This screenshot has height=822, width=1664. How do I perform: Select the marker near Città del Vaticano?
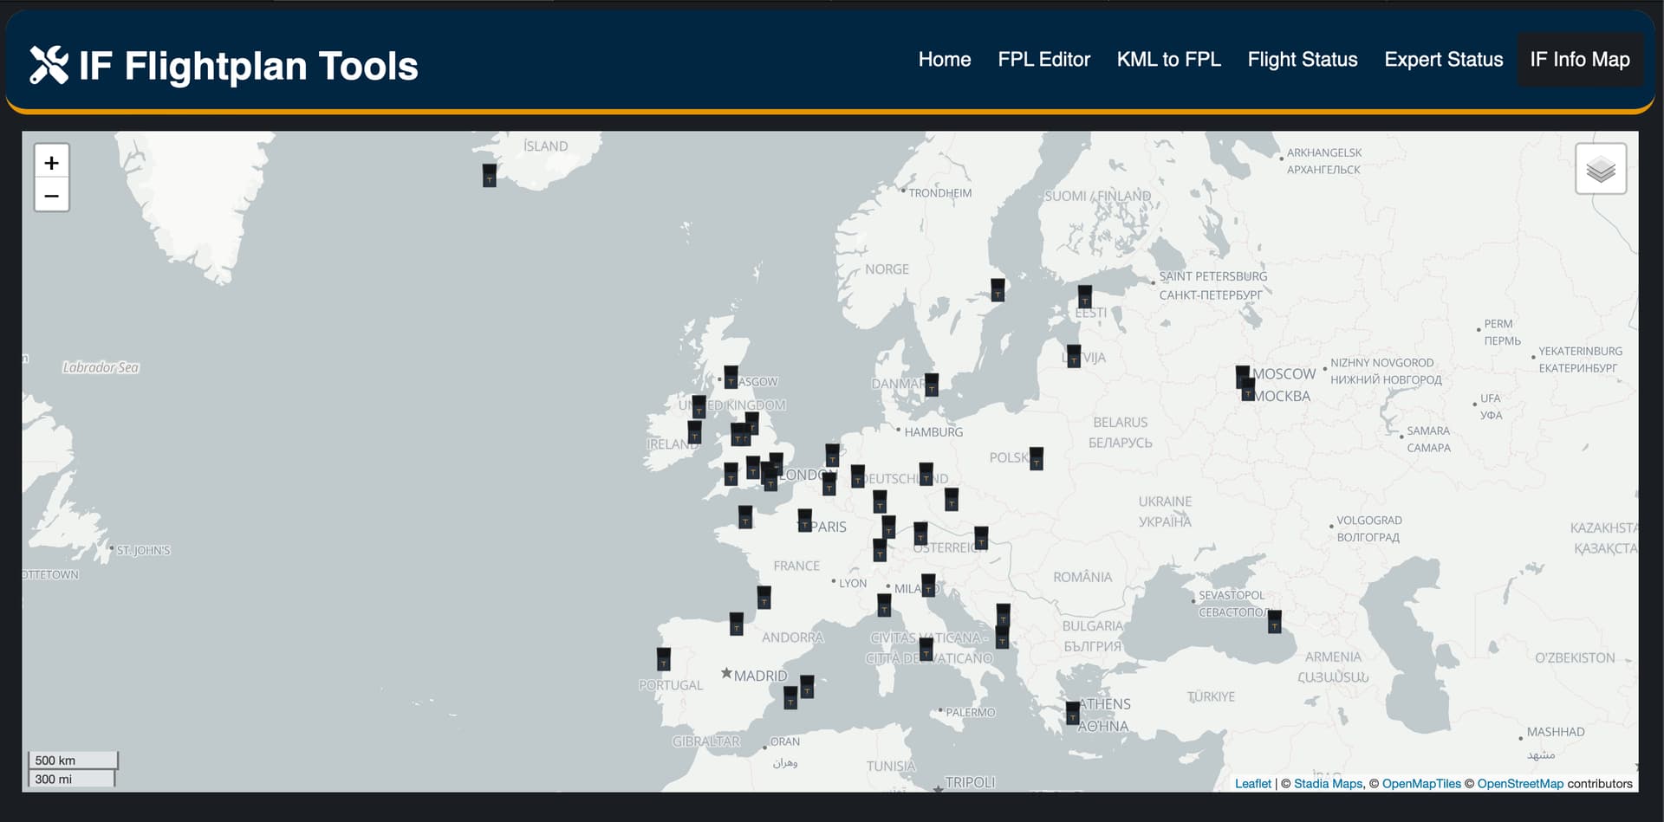click(x=926, y=649)
